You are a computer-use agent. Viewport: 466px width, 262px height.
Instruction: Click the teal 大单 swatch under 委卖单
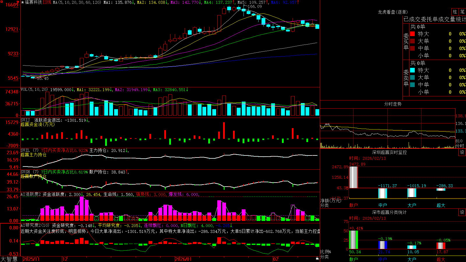pos(412,77)
